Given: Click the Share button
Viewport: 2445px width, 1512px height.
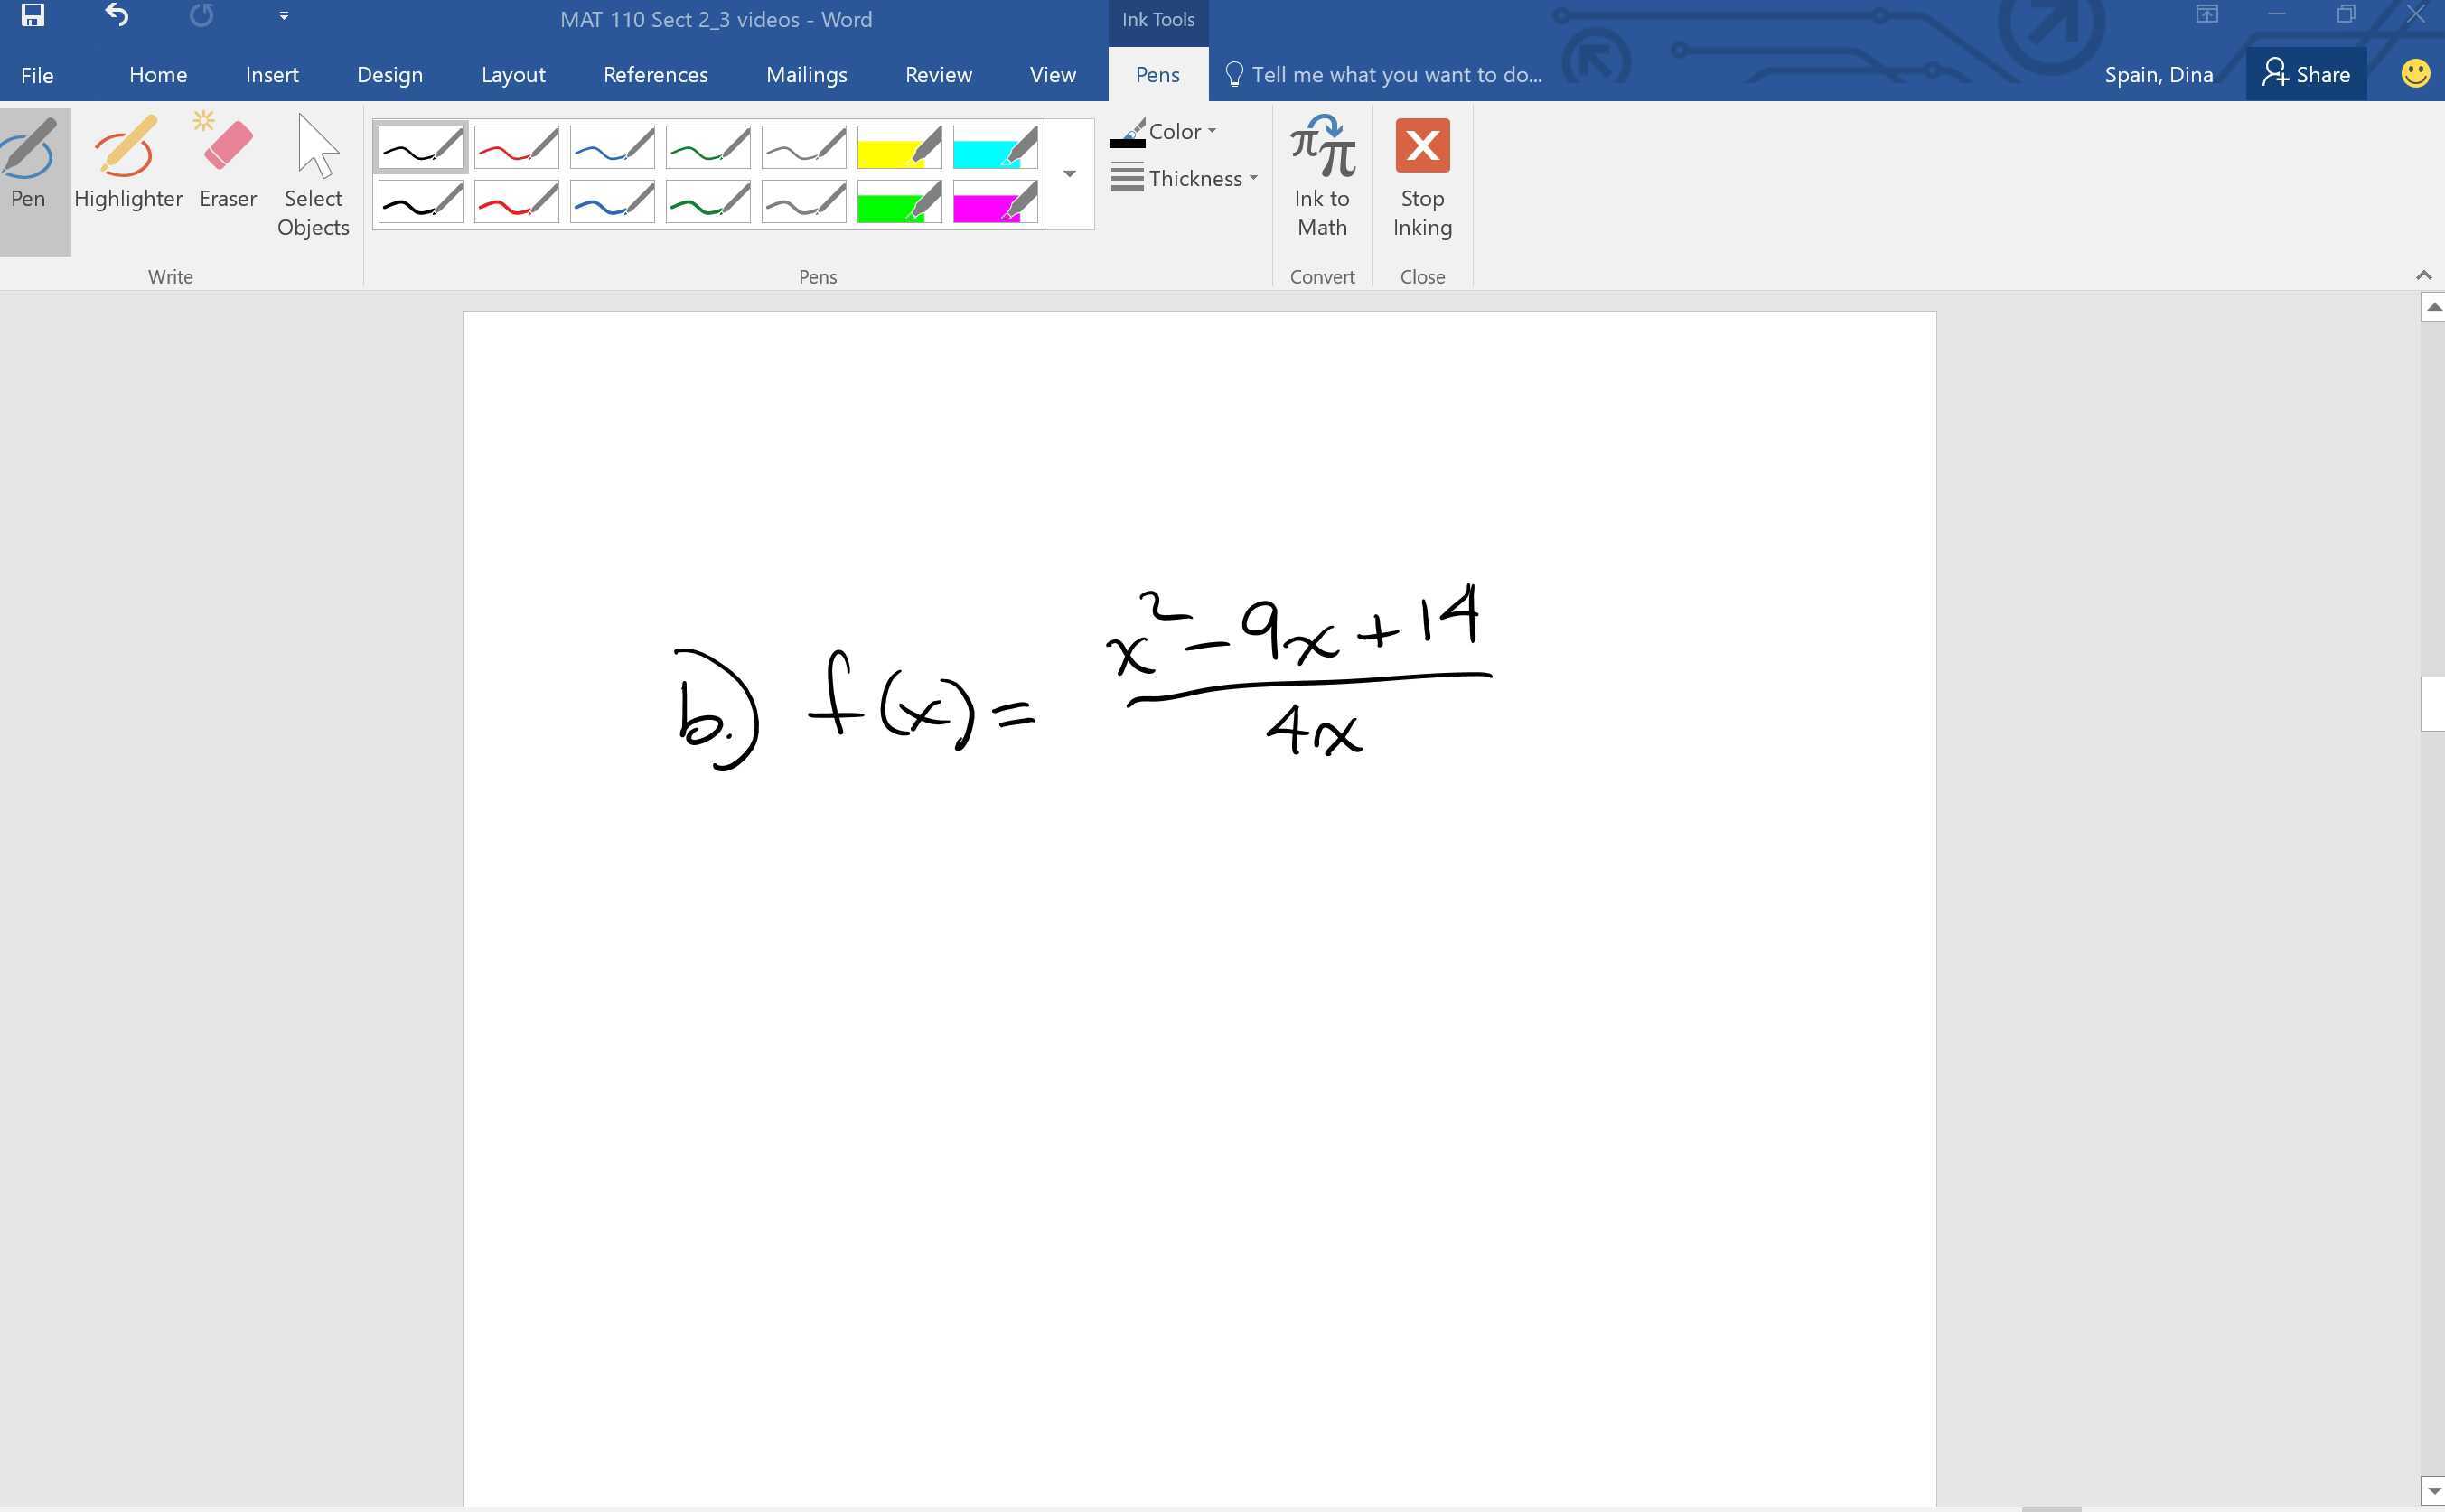Looking at the screenshot, I should [x=2306, y=73].
